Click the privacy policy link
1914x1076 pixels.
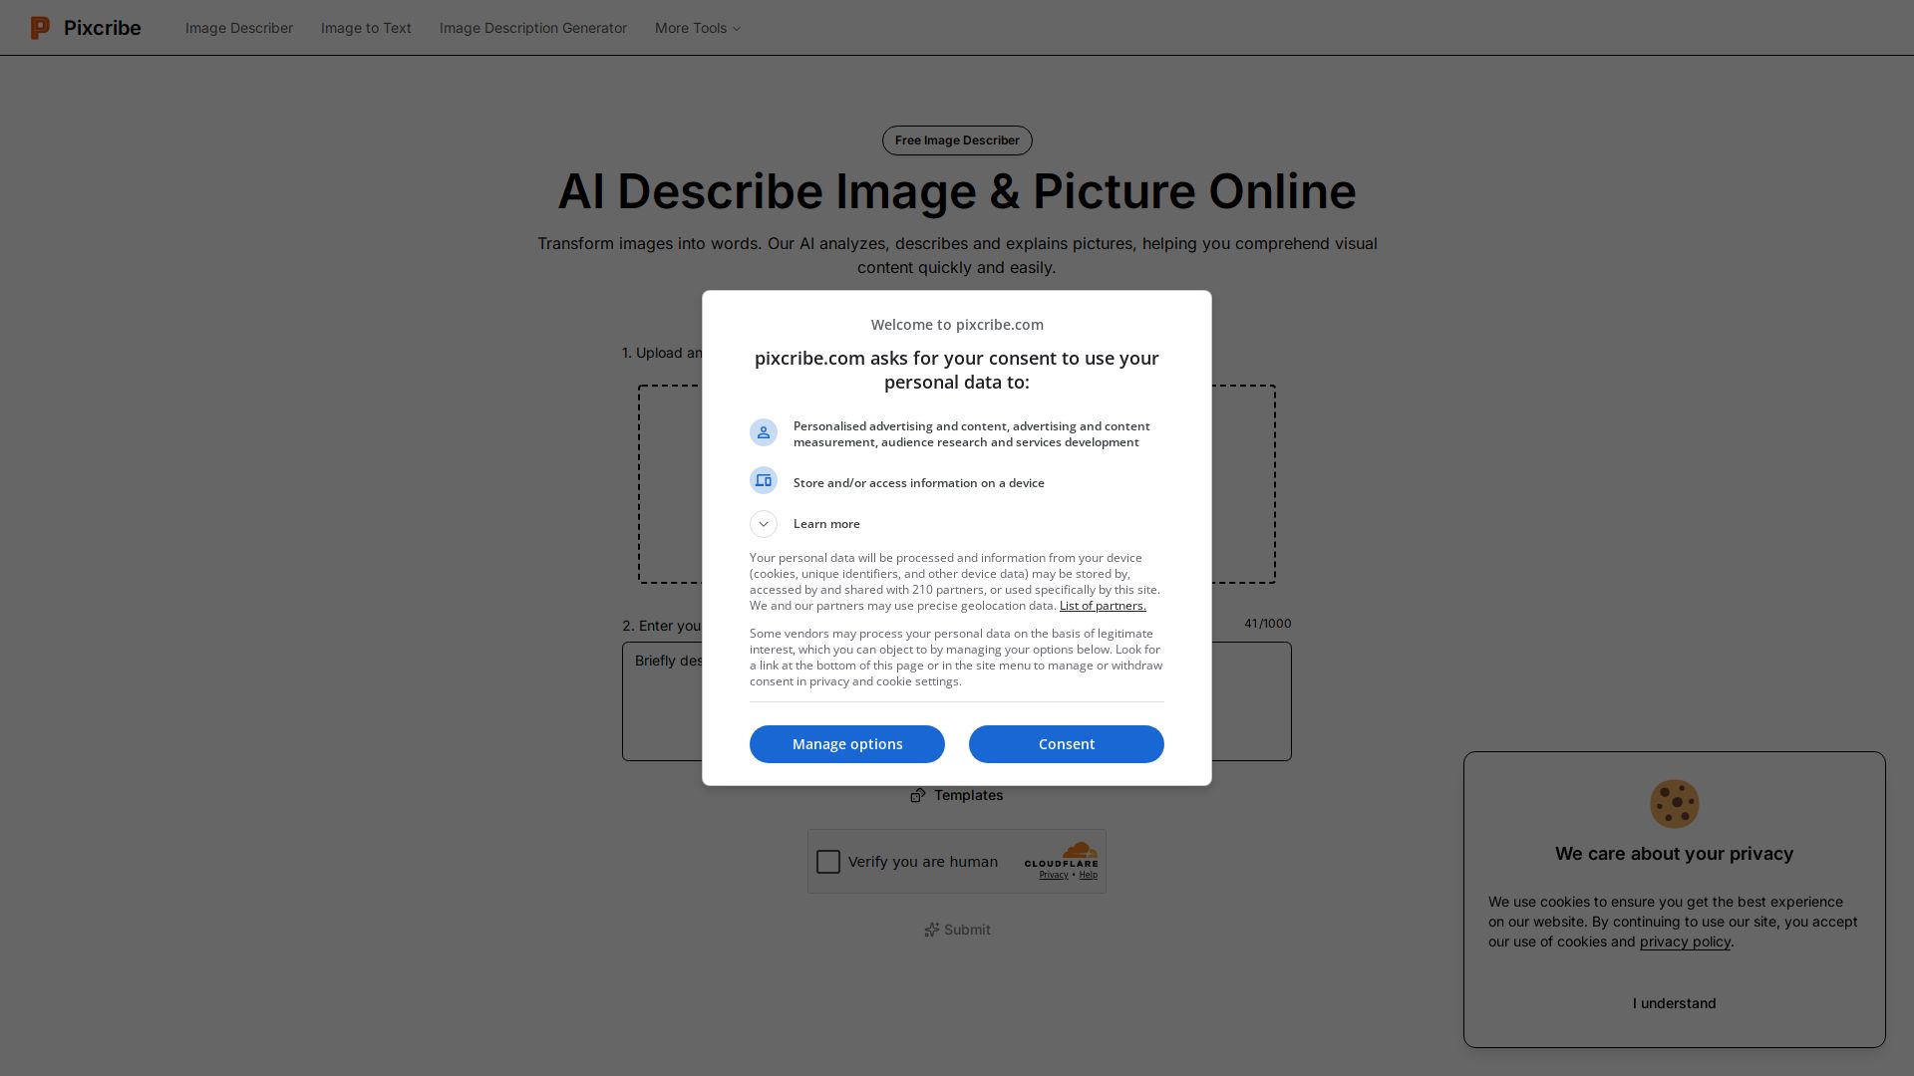coord(1685,941)
